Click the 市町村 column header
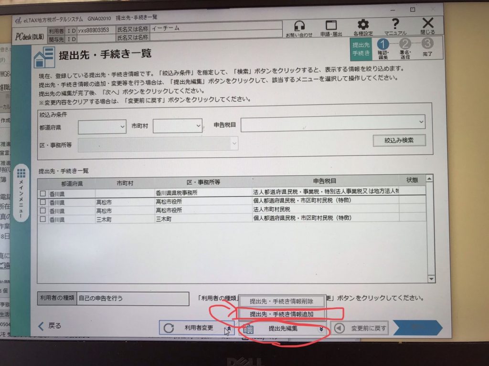 [x=125, y=183]
